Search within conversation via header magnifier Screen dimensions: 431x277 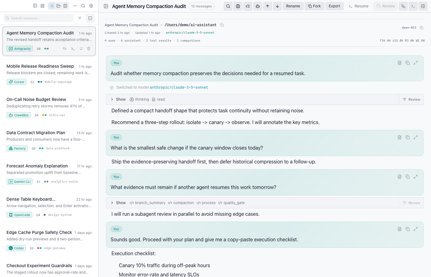pyautogui.click(x=228, y=6)
